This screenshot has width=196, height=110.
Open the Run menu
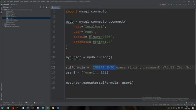coord(31,2)
